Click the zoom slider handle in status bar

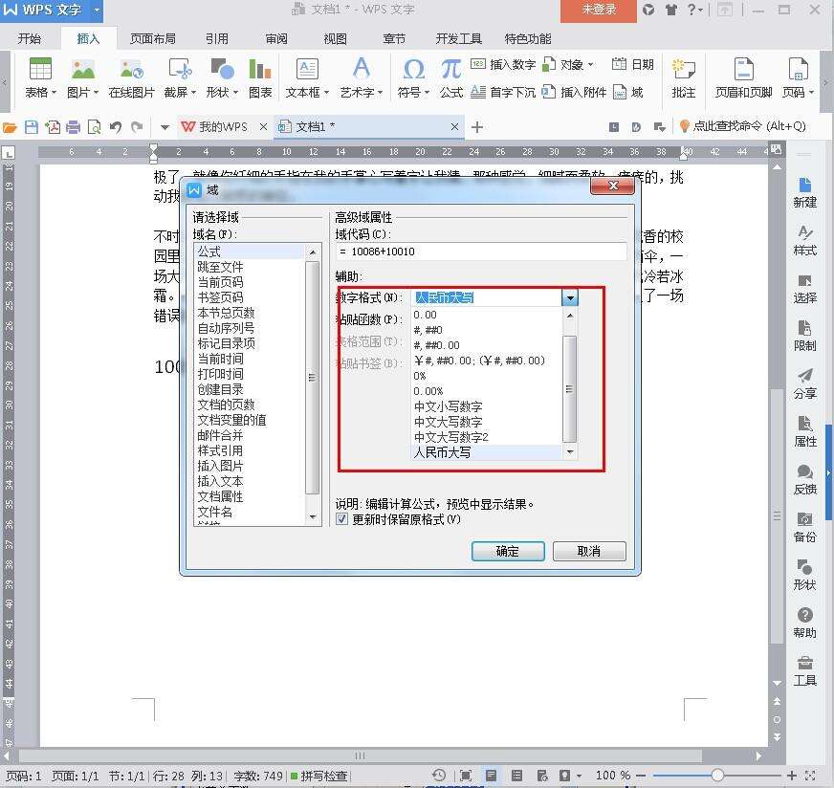pyautogui.click(x=717, y=776)
